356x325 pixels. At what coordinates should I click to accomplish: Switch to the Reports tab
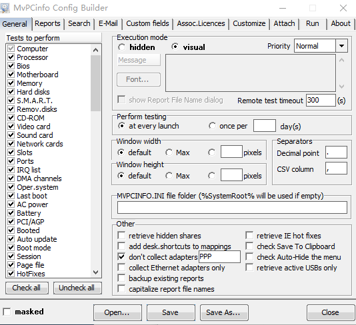[47, 23]
